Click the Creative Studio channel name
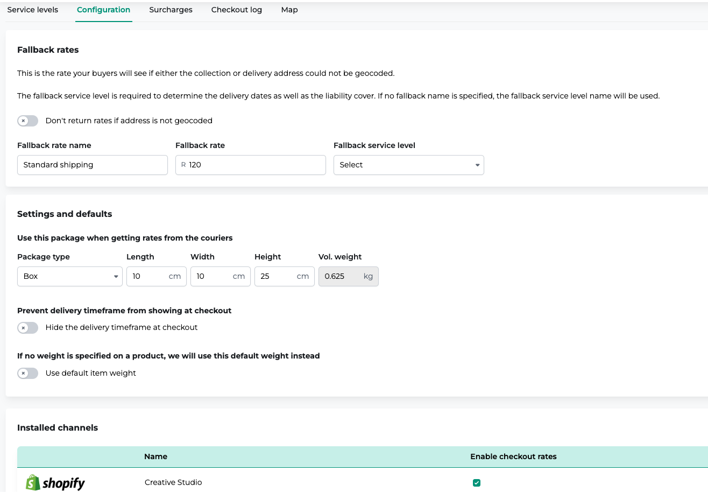The image size is (708, 492). click(x=173, y=482)
